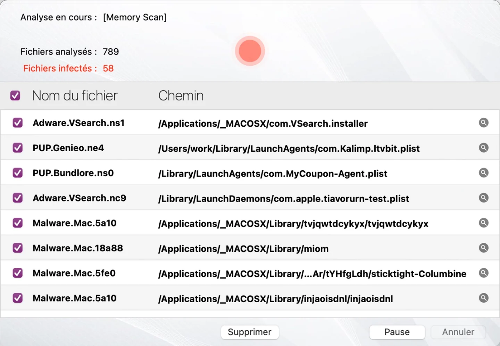Screen dimensions: 500x346
Task: Click the PUP.Bundlore.ns0 file name
Action: pyautogui.click(x=73, y=173)
